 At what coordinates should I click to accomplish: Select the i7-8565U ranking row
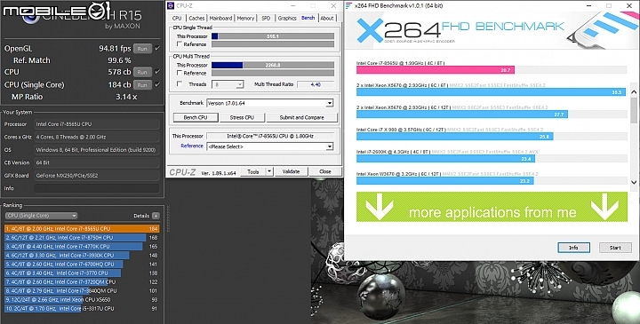pyautogui.click(x=82, y=229)
